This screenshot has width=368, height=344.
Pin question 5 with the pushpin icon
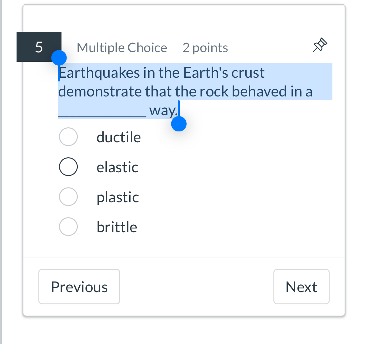tap(320, 45)
